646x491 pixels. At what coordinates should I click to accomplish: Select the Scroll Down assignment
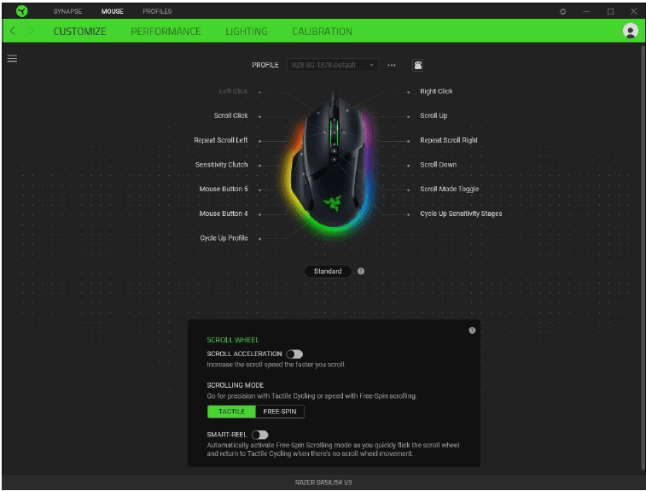(x=438, y=165)
